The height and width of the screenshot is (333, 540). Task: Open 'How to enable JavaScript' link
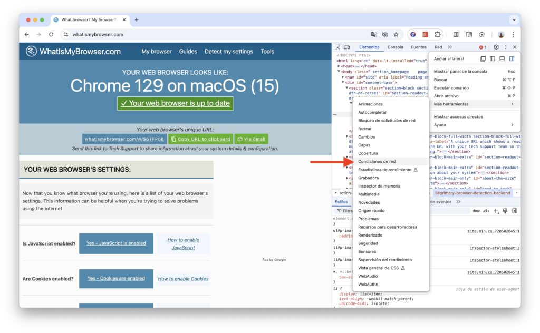[x=183, y=243]
